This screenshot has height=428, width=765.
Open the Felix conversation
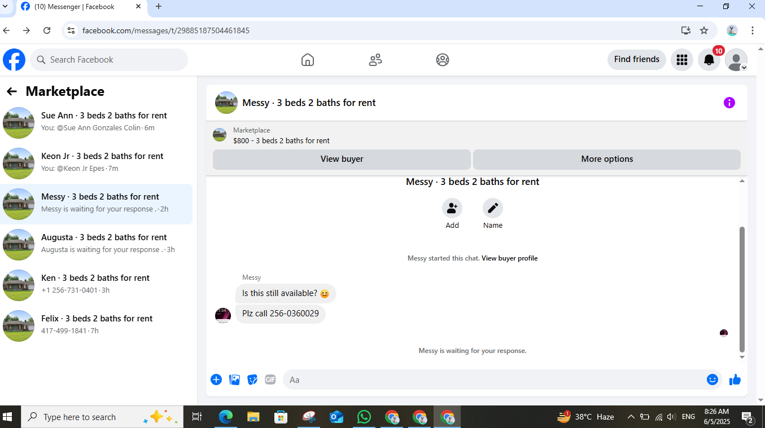[97, 326]
